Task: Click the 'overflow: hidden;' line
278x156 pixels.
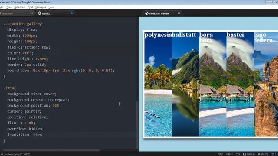Action: [26, 129]
